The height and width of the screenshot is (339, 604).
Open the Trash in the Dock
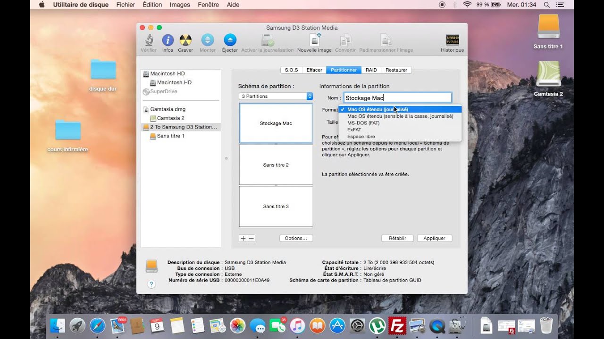[546, 325]
